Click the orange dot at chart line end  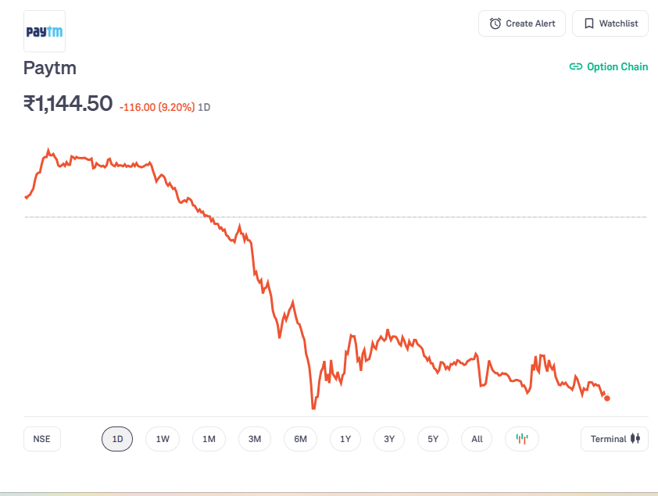pos(607,398)
